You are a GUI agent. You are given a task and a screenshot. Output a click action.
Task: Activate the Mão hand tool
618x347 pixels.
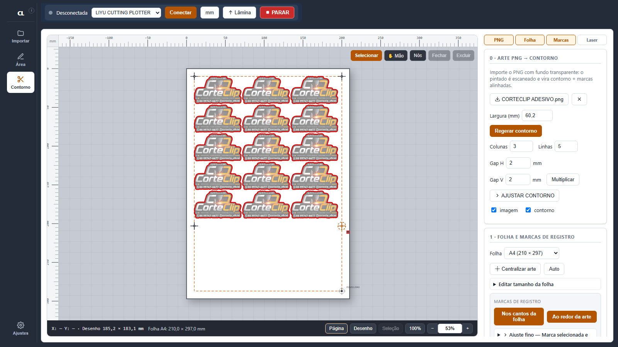pyautogui.click(x=396, y=56)
